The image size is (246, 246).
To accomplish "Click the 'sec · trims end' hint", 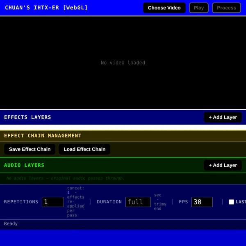I will click(x=160, y=202).
